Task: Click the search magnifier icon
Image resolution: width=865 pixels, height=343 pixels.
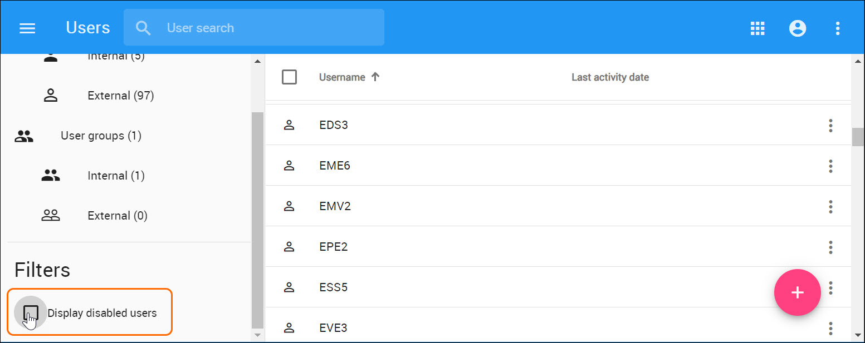Action: coord(143,28)
